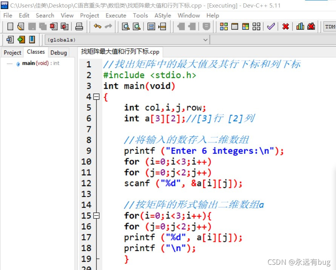
Task: Click the int col,i,j,row; declaration line
Action: coord(165,108)
